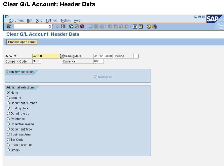The height and width of the screenshot is (166, 224).
Task: Select the Document Number radio button
Action: (x=8, y=103)
